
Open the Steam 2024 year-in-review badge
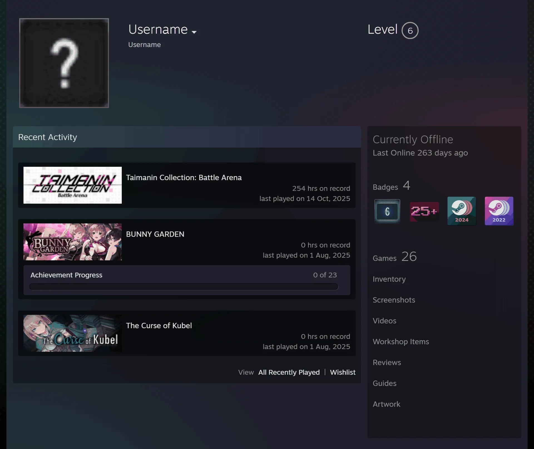[462, 211]
